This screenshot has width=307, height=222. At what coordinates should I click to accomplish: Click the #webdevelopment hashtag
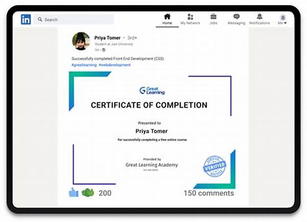click(x=115, y=65)
